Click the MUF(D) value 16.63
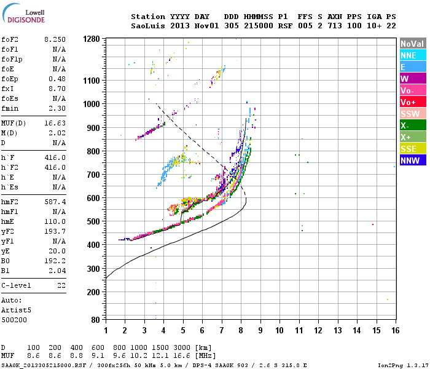Viewport: 430px width, 369px height. [x=55, y=123]
